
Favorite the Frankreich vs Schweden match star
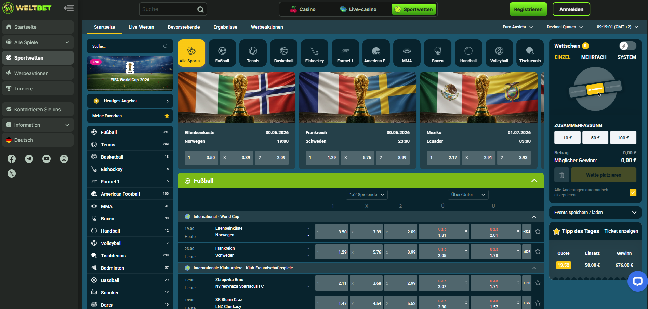tap(538, 252)
